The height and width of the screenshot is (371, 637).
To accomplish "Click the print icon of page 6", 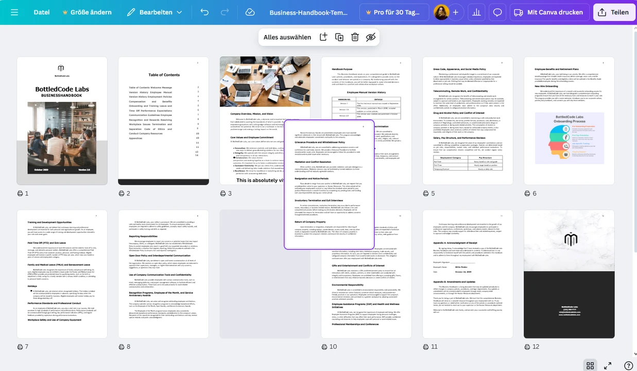I will [x=527, y=193].
